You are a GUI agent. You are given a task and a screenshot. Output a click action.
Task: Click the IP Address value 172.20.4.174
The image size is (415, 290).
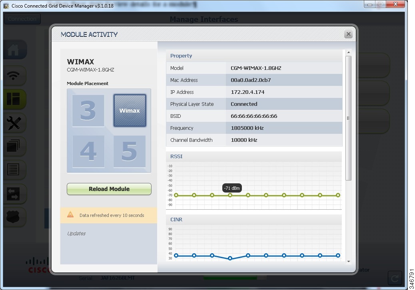(247, 92)
